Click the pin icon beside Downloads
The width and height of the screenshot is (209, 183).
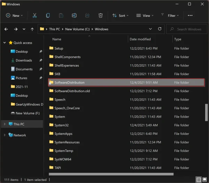click(x=41, y=60)
